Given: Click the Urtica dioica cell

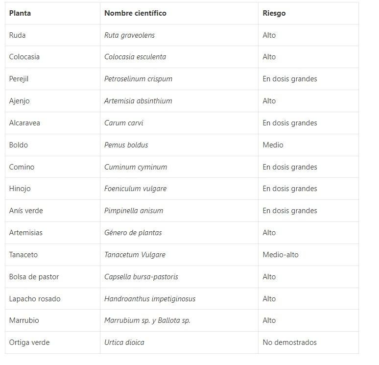Looking at the screenshot, I should click(x=124, y=342).
